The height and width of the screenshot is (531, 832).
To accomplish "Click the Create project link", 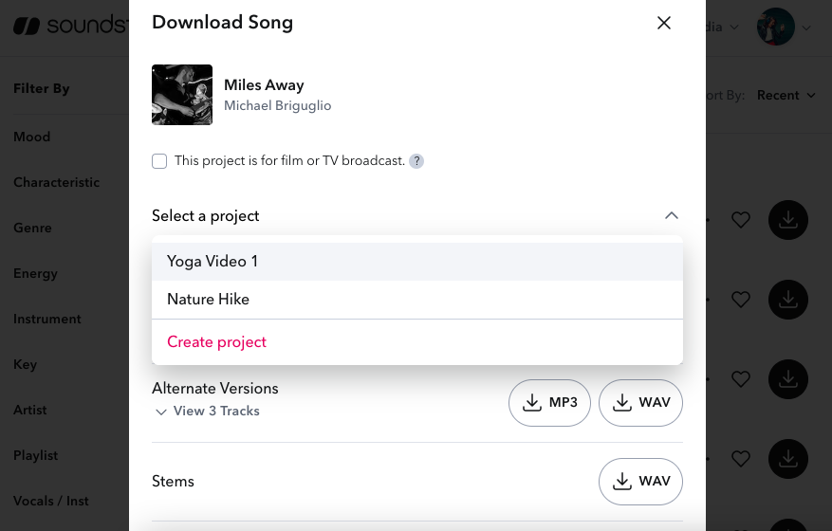I will (x=216, y=342).
